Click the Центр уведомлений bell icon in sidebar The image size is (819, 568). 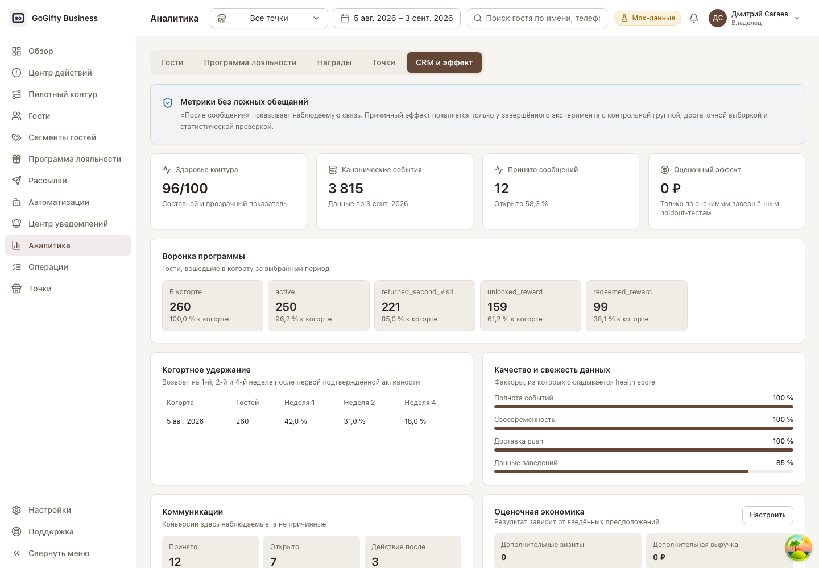16,224
